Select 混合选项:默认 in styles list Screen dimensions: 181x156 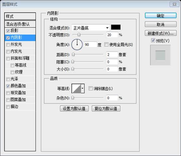coord(20,24)
